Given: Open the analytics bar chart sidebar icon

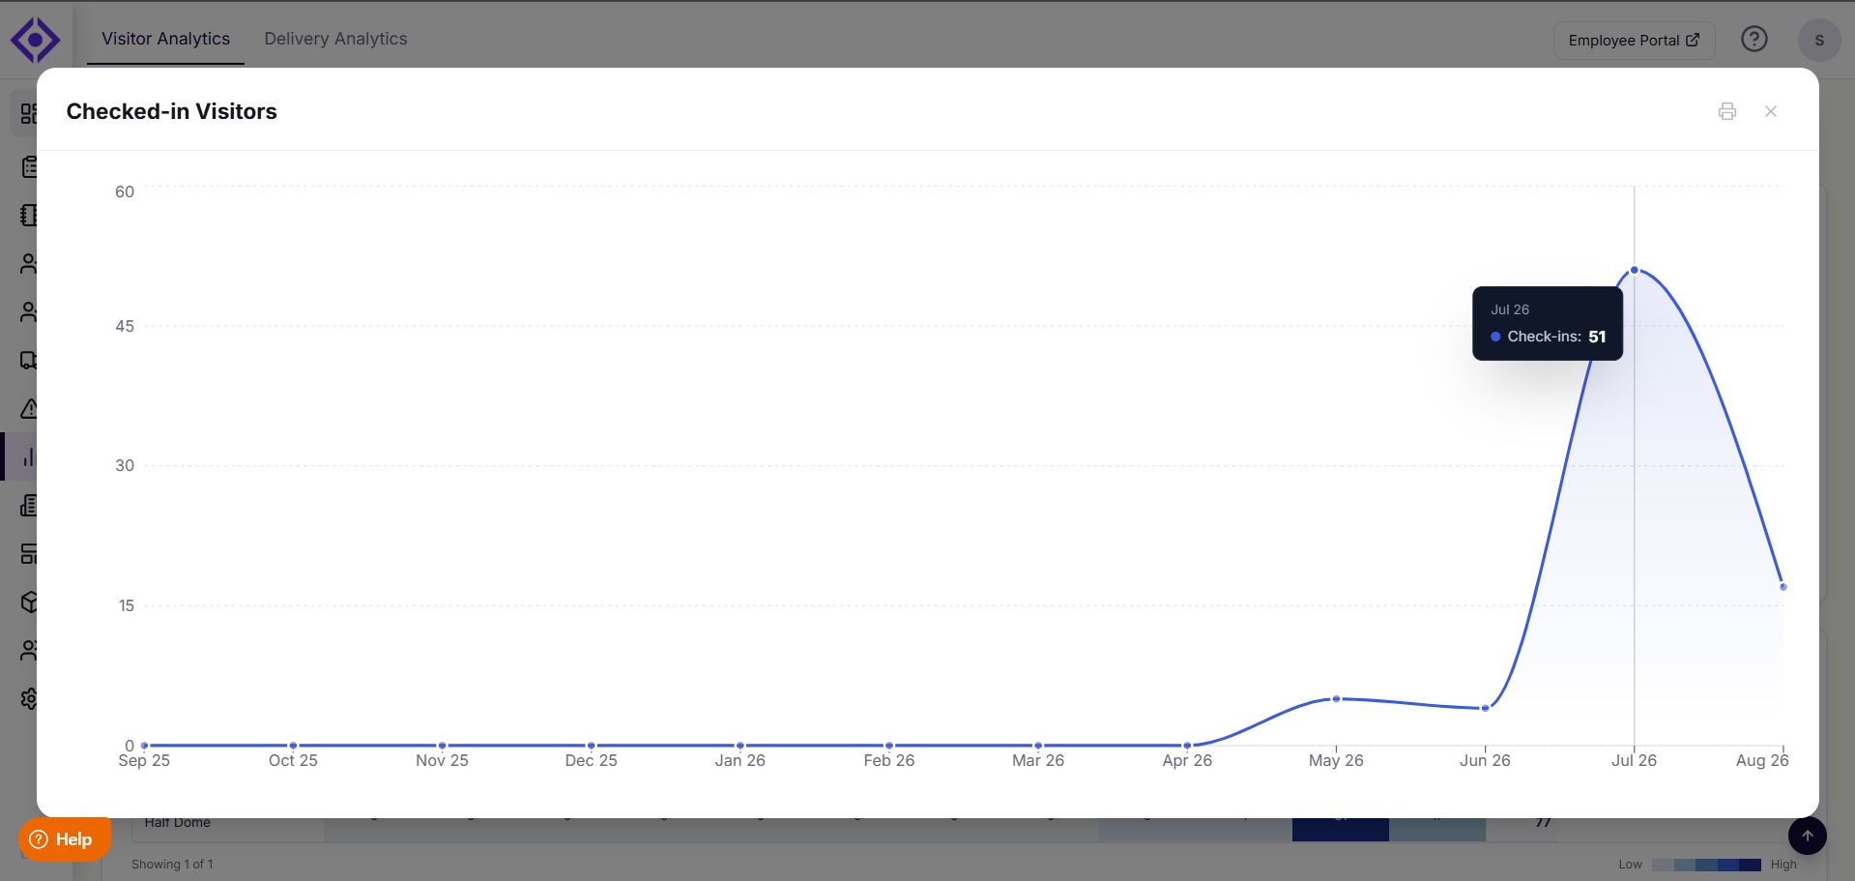Looking at the screenshot, I should coord(29,456).
